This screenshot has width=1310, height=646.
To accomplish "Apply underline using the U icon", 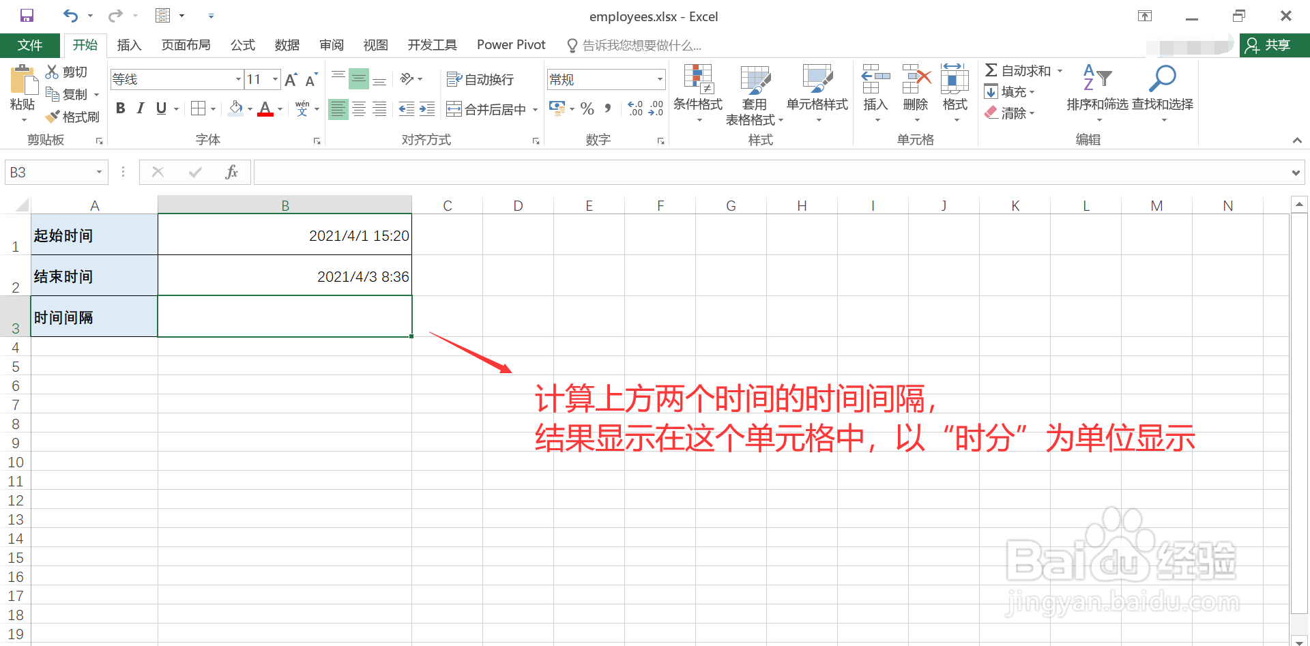I will (160, 108).
